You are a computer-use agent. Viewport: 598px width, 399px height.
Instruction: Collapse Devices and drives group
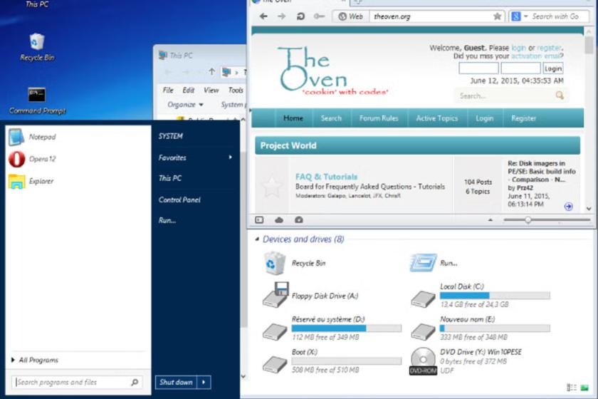(x=257, y=239)
